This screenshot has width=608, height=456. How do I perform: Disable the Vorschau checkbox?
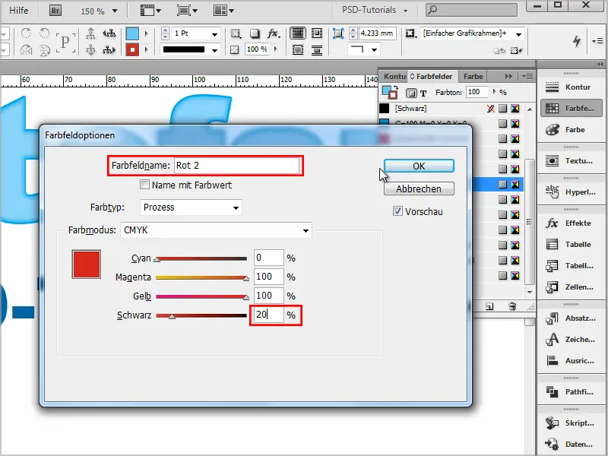point(397,211)
